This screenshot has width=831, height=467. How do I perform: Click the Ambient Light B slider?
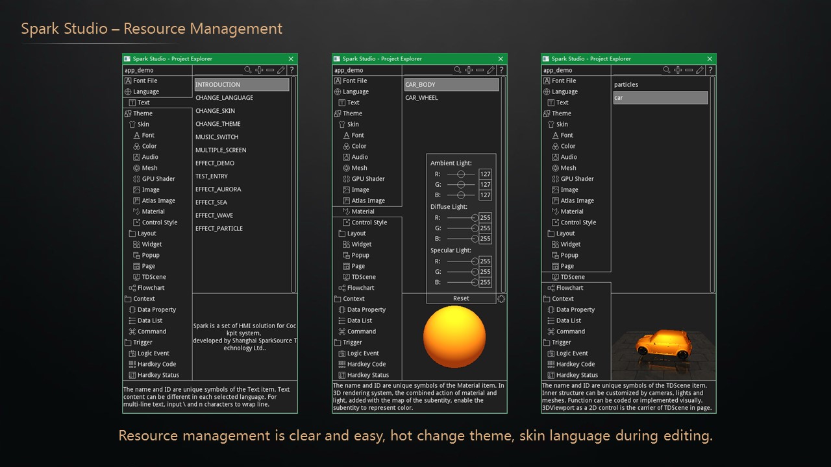(x=461, y=195)
